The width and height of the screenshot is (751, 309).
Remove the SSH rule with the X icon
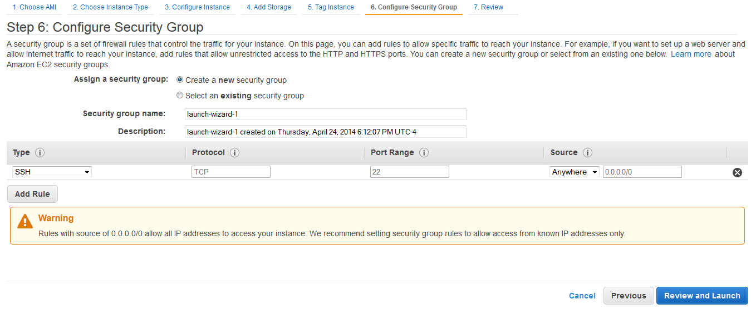tap(737, 172)
